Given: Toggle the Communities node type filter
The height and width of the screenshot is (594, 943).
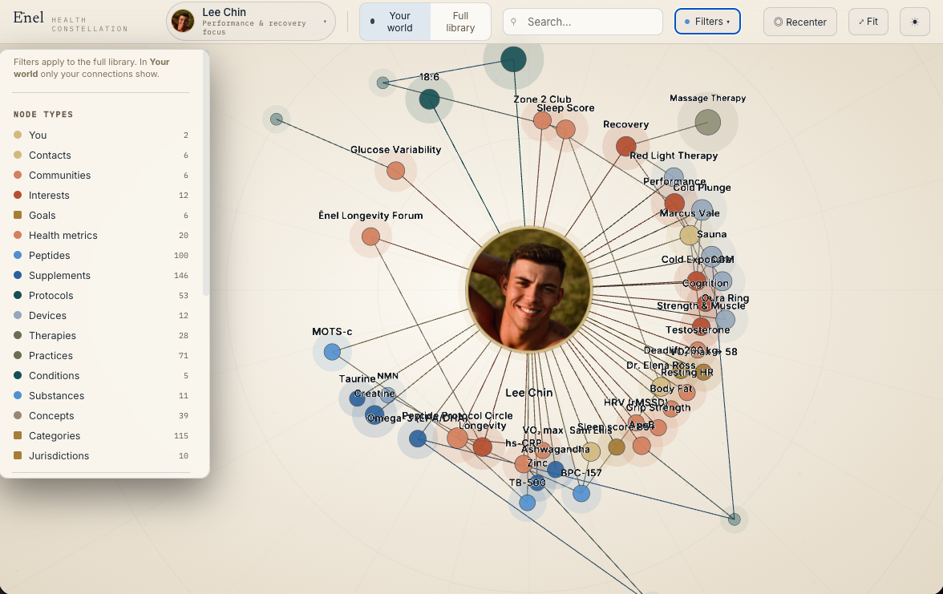Looking at the screenshot, I should pos(101,175).
